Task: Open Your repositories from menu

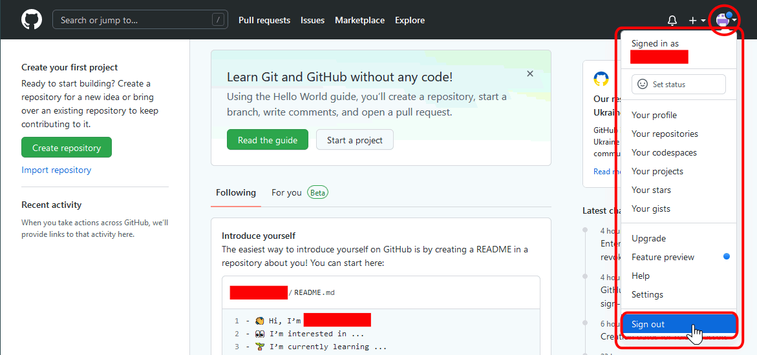Action: tap(678, 134)
